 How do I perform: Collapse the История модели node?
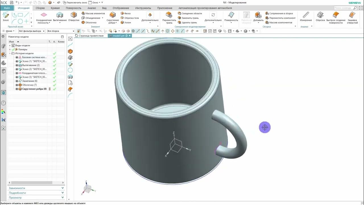coord(10,54)
